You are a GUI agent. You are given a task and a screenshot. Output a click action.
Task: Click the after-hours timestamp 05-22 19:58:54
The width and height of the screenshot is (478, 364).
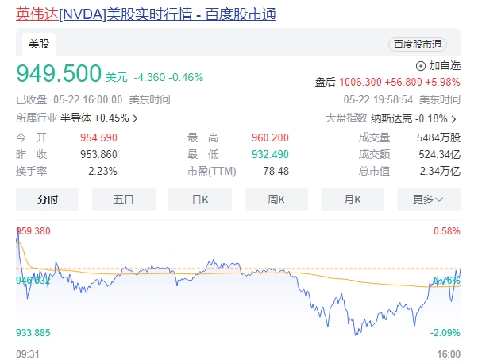click(x=378, y=99)
